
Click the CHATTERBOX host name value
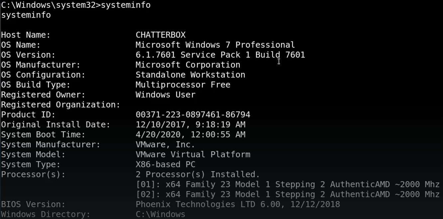coord(160,35)
